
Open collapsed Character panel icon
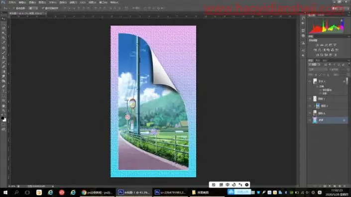point(303,51)
